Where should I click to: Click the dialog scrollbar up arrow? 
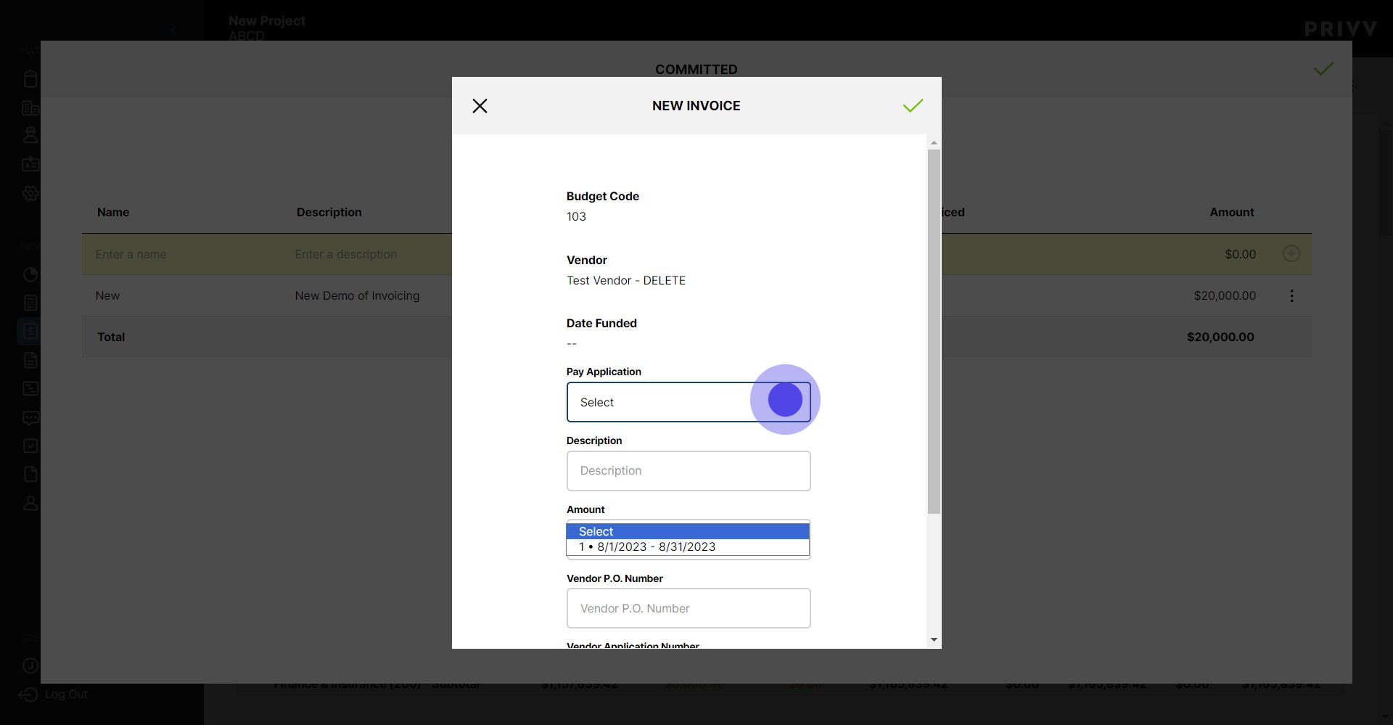coord(934,143)
